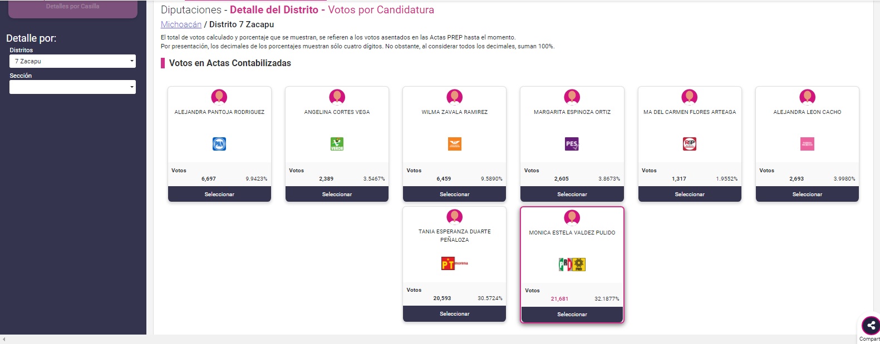Select candidate Ma del Carmen Flores Arteaga
The width and height of the screenshot is (880, 344).
click(690, 194)
